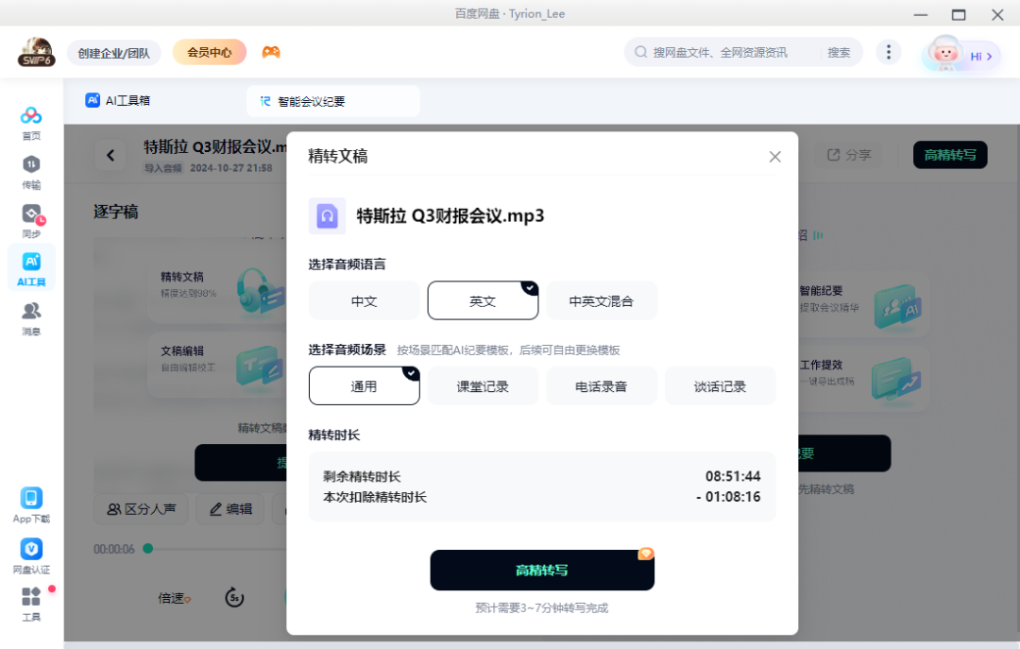Select 电话录音 audio scene
Screen dimensions: 1020x649
click(601, 386)
